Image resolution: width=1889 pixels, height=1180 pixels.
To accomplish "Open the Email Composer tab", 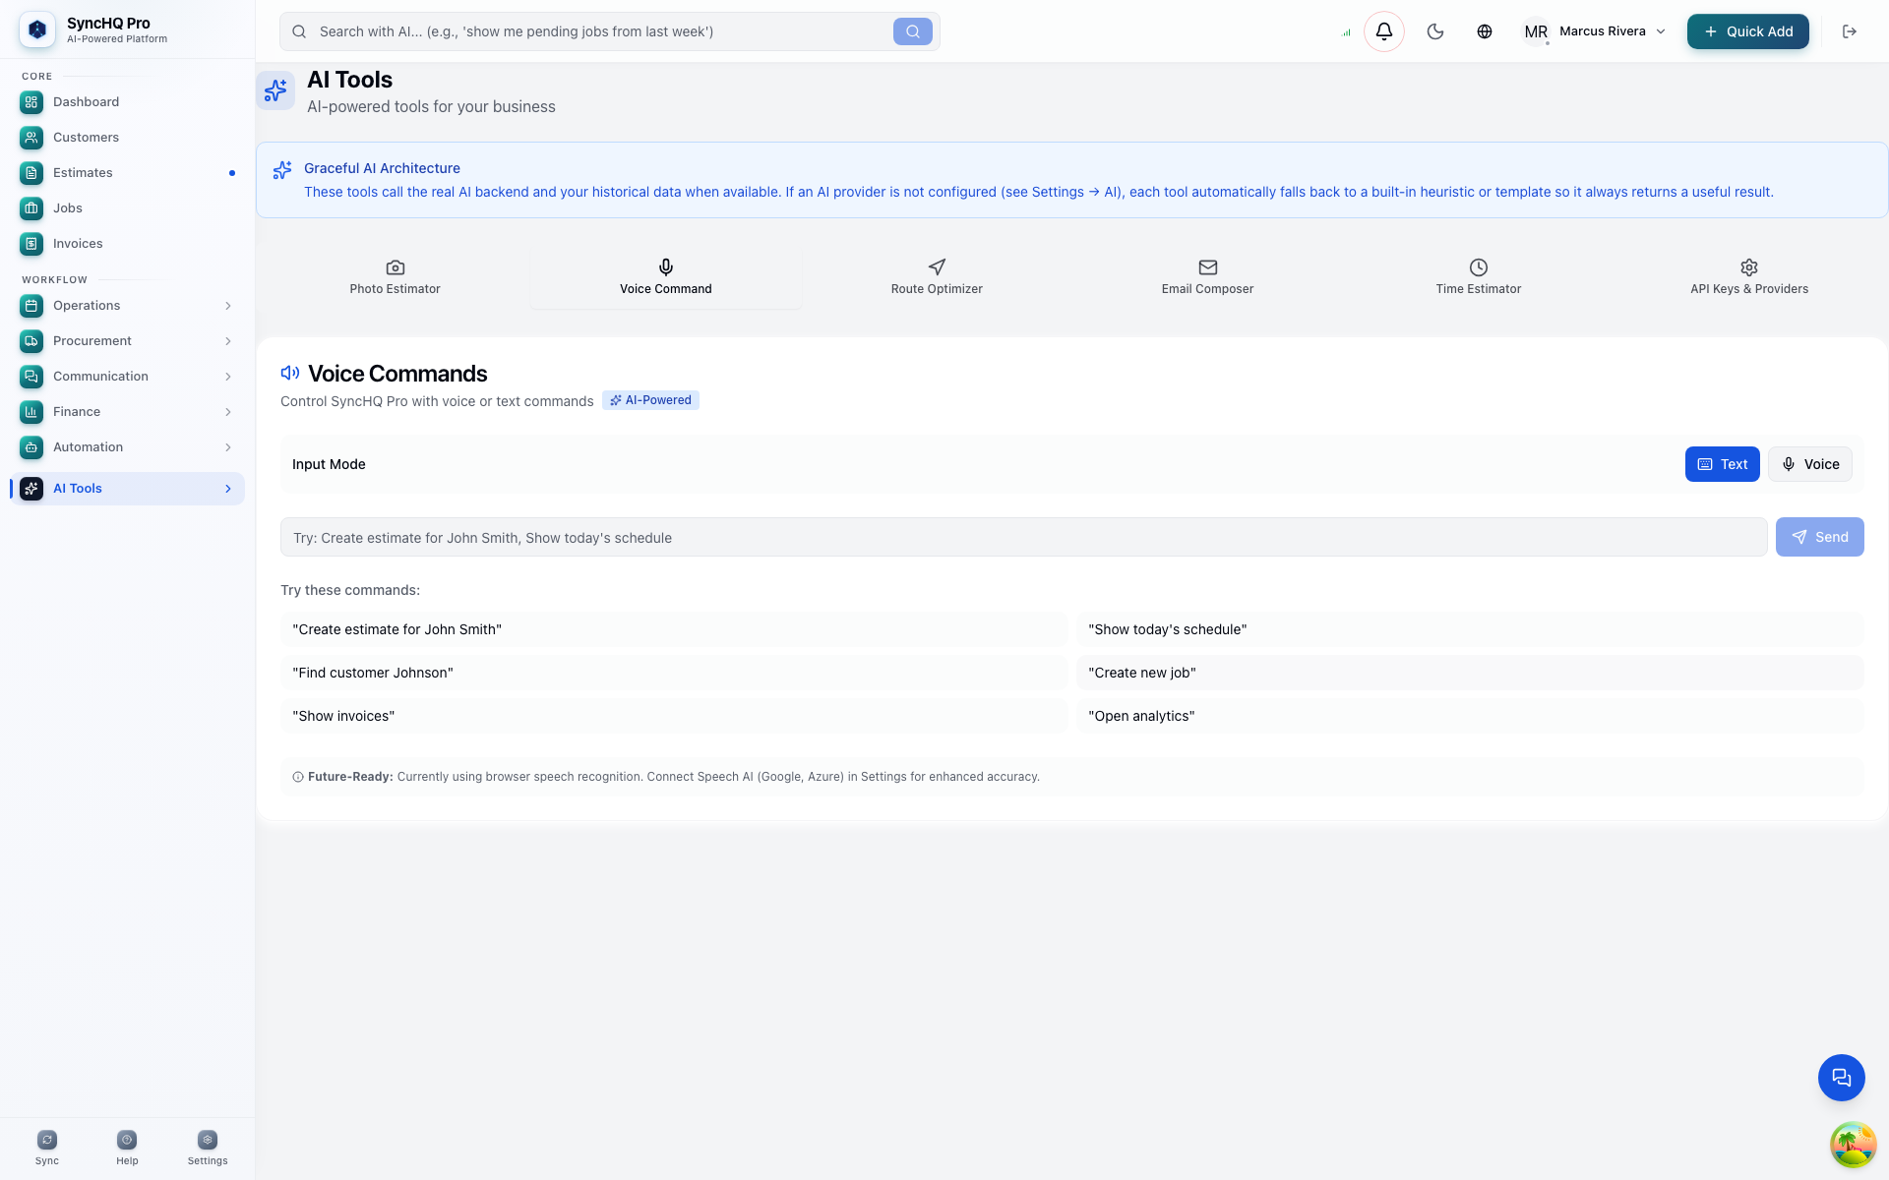I will coord(1207,277).
